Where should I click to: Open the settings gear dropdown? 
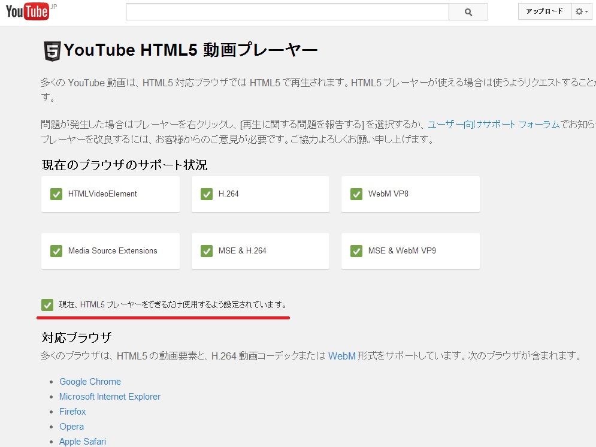click(x=582, y=11)
